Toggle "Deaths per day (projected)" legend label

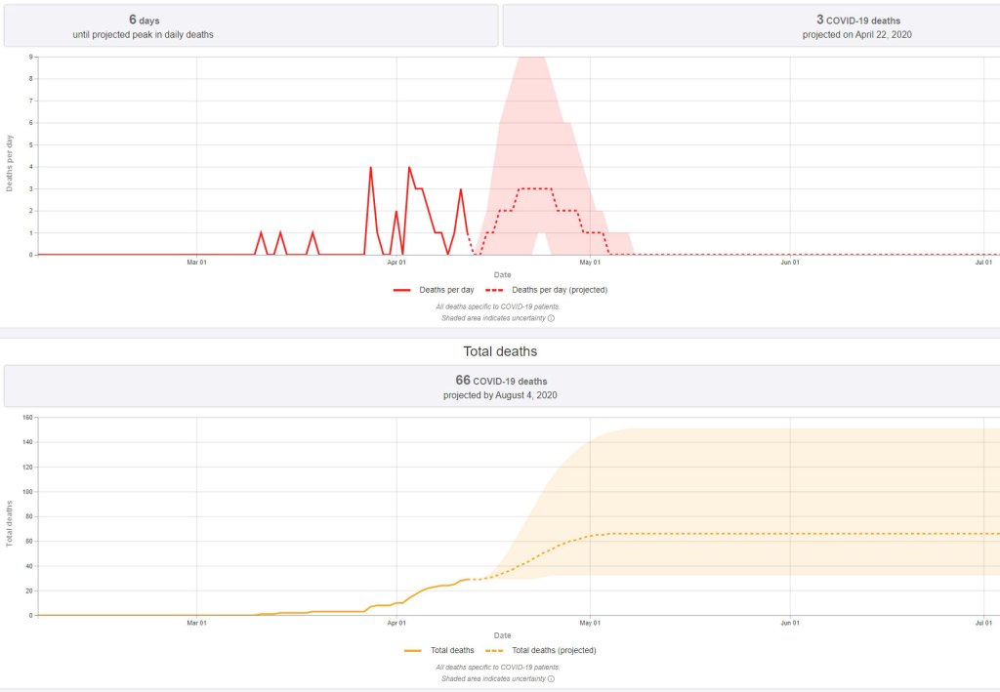coord(560,290)
